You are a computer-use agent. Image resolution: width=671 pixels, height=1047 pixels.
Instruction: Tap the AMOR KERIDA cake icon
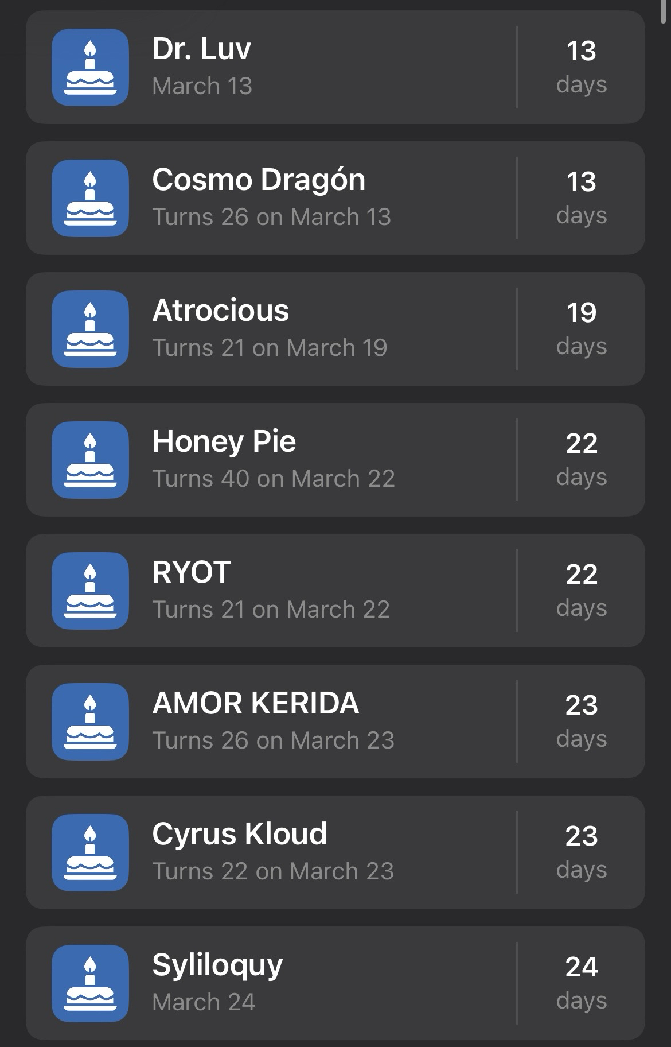point(90,722)
